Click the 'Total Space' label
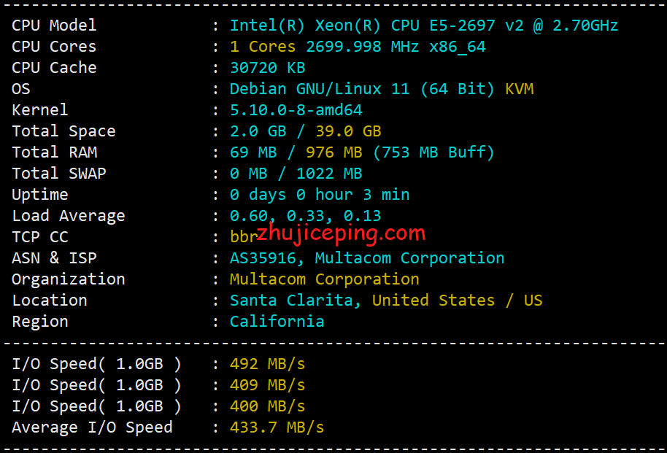Screen dimensions: 667x453 (x=63, y=131)
